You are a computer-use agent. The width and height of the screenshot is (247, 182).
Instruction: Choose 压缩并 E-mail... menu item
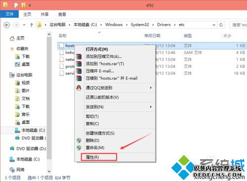[100, 71]
